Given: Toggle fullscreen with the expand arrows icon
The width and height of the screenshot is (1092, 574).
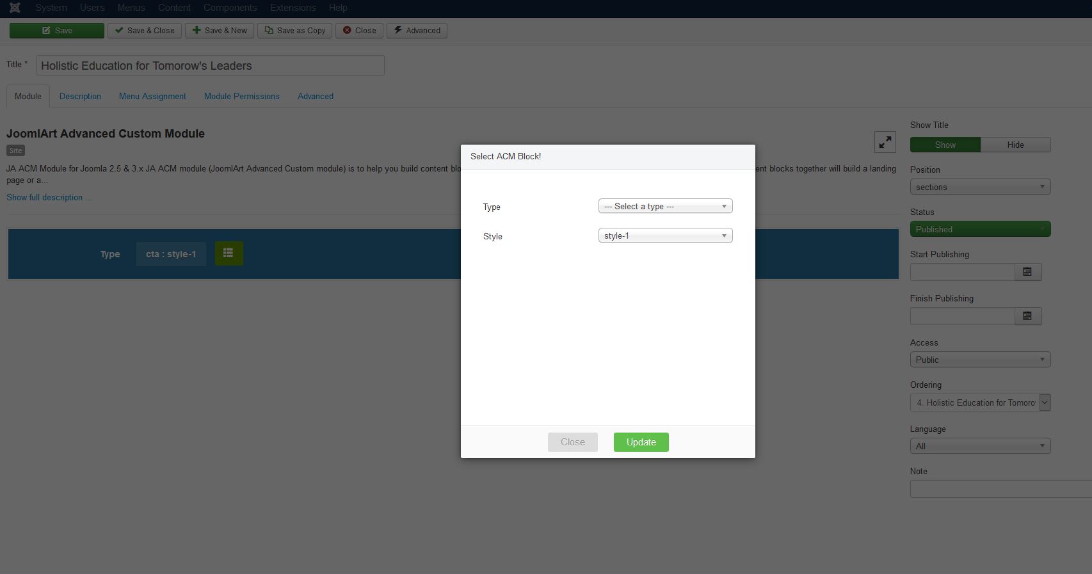Looking at the screenshot, I should 885,142.
